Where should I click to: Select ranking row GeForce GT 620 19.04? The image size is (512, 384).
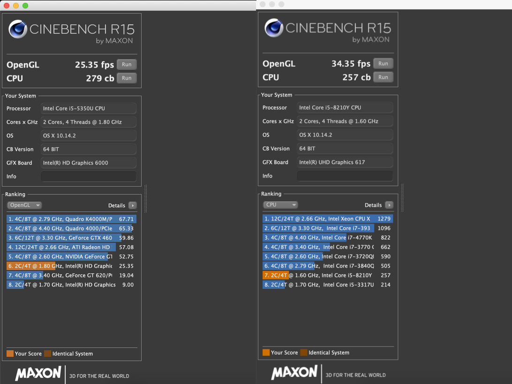pos(71,275)
